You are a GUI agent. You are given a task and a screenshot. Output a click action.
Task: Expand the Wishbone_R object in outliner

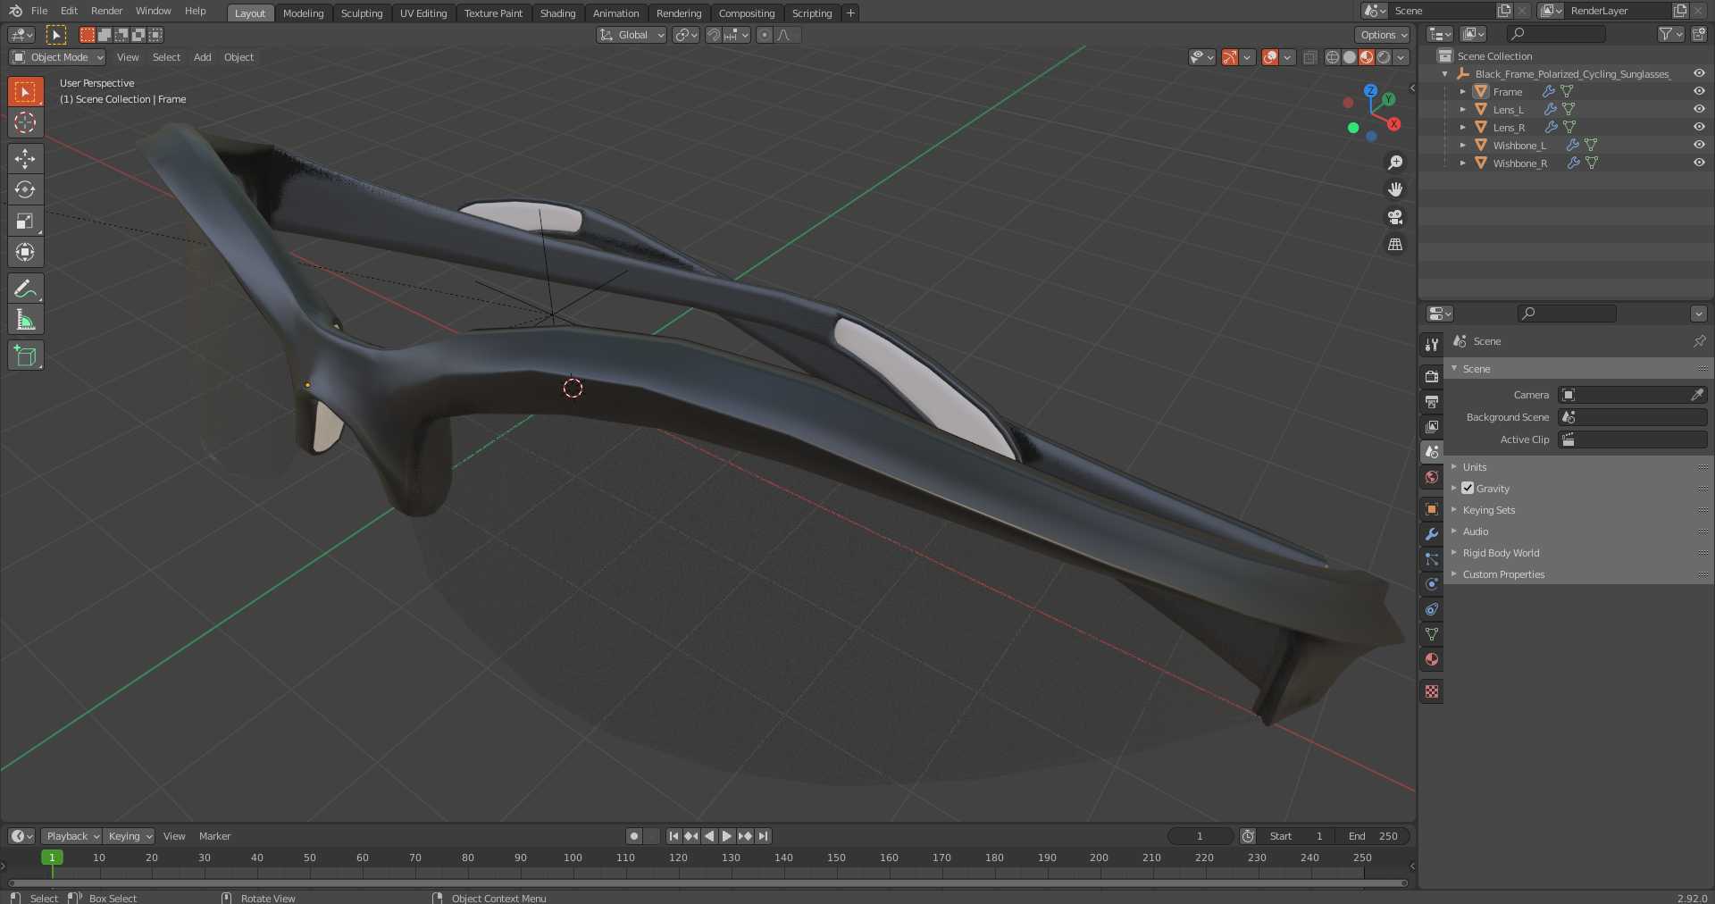(1462, 163)
